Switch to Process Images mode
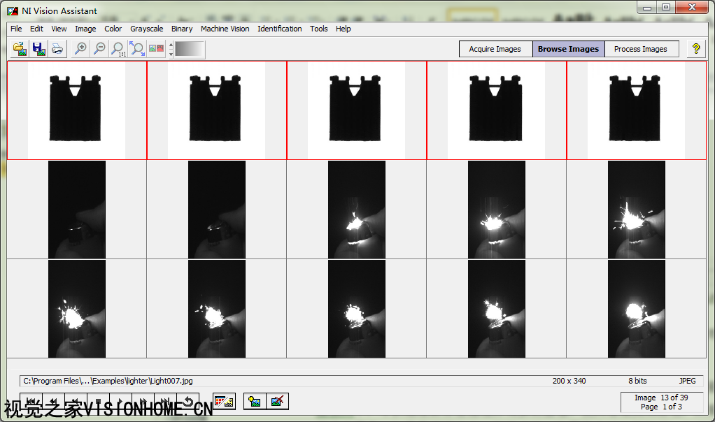 640,49
